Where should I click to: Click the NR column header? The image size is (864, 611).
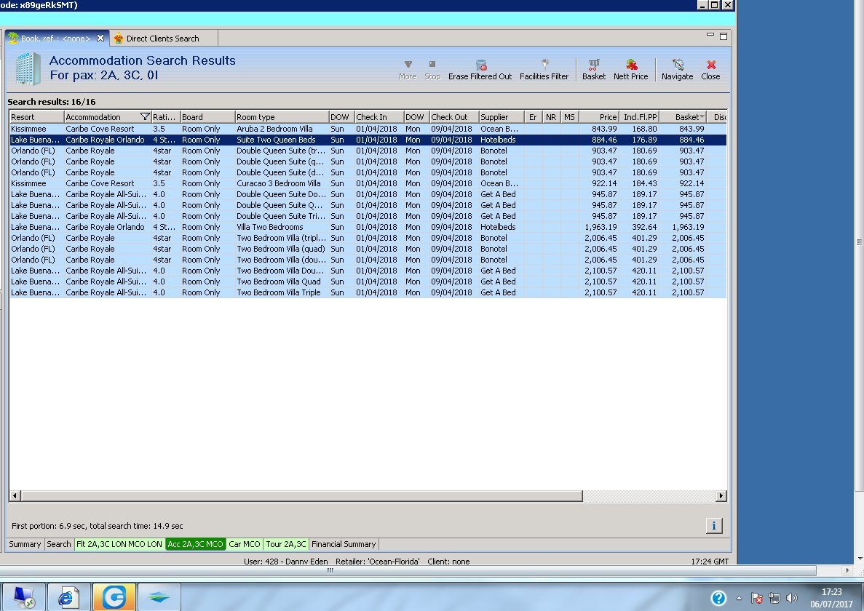[551, 116]
